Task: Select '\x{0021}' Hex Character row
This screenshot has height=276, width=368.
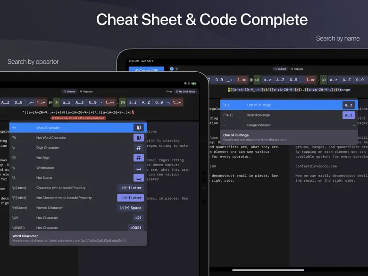Action: [x=78, y=227]
